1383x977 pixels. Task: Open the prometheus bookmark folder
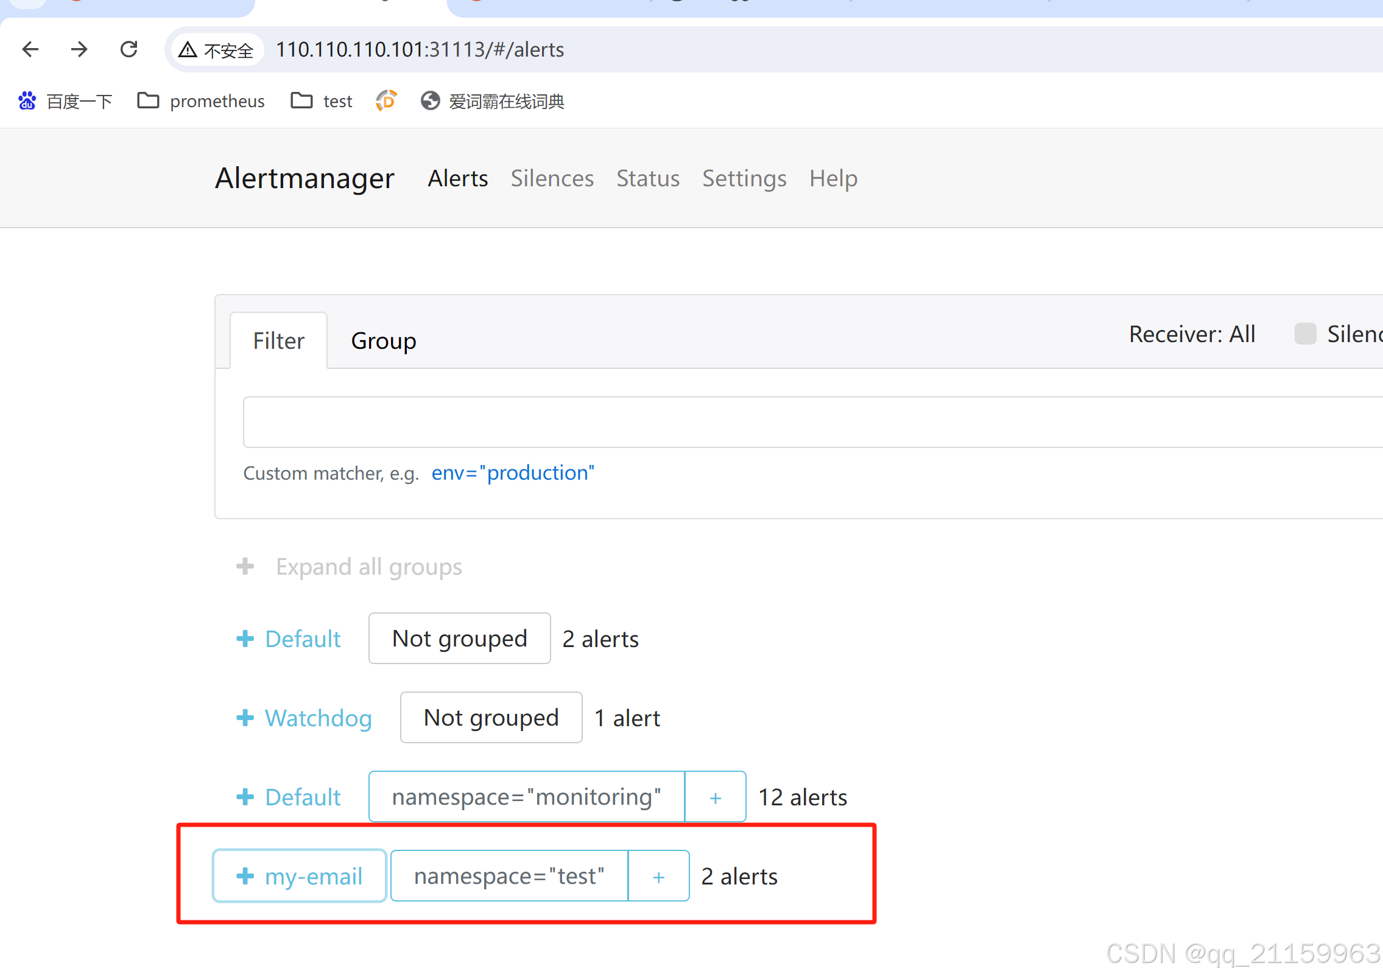pos(201,101)
